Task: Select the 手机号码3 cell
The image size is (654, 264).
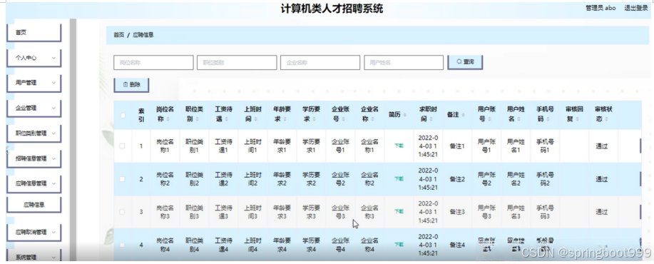Action: [545, 211]
